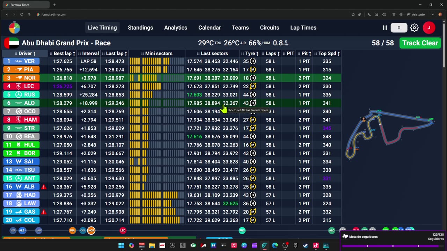
Task: Sort by the Tyre column header
Action: click(250, 53)
